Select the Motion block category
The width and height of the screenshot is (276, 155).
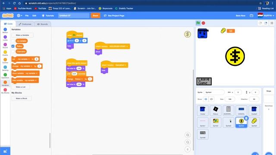[5, 31]
